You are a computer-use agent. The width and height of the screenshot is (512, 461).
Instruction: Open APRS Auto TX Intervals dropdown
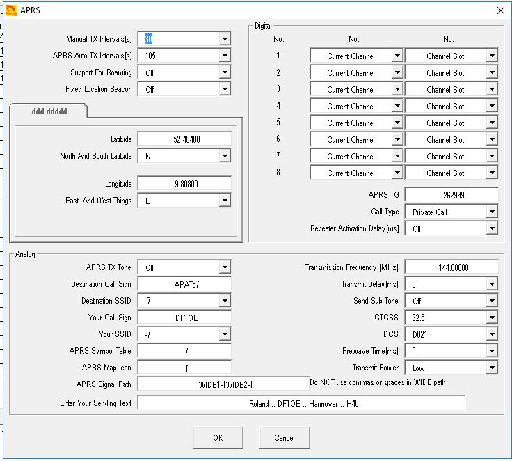click(225, 56)
